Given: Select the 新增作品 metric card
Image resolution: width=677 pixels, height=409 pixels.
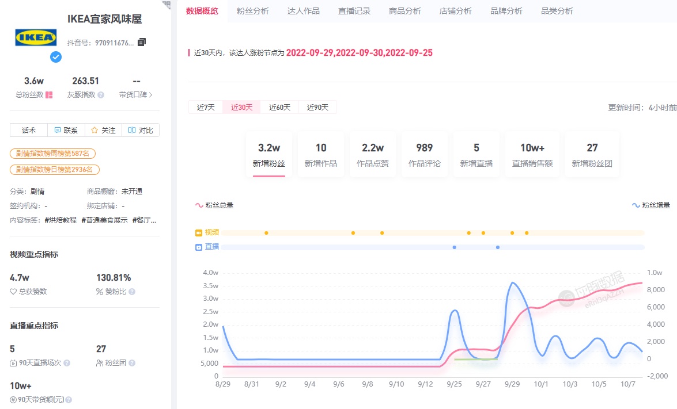Looking at the screenshot, I should (x=321, y=154).
